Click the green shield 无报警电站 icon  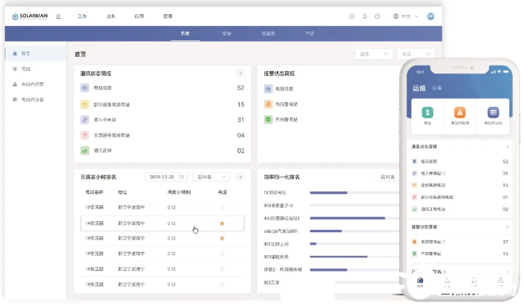tap(268, 119)
